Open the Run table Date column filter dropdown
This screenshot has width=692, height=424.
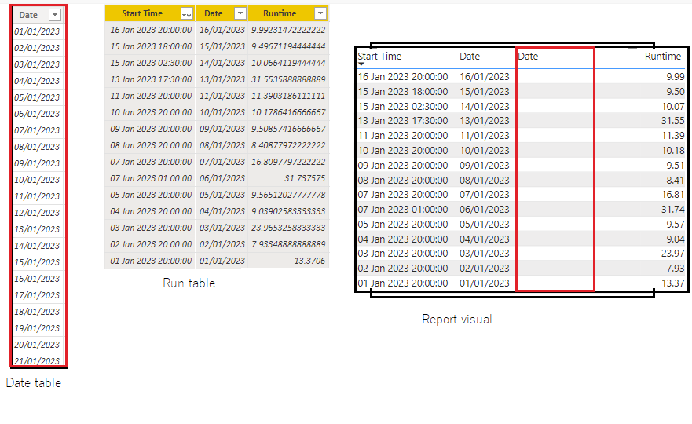click(x=240, y=13)
